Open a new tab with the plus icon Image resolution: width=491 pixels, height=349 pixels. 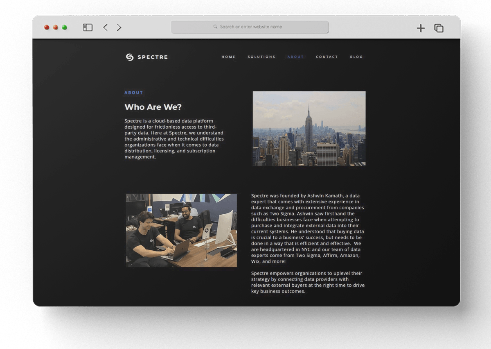coord(421,28)
